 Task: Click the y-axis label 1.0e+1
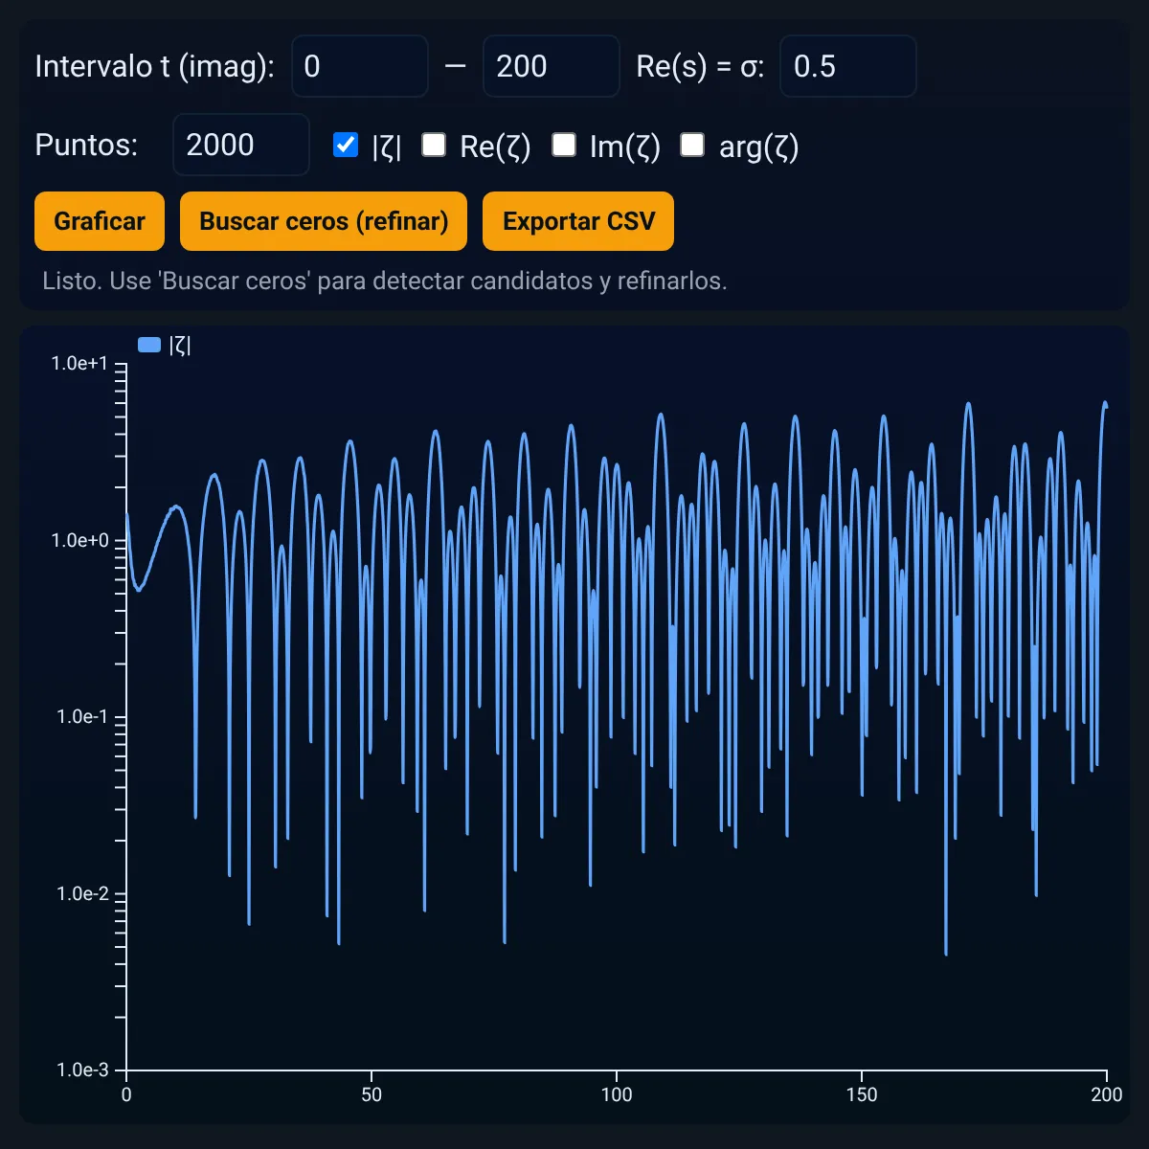pos(79,363)
